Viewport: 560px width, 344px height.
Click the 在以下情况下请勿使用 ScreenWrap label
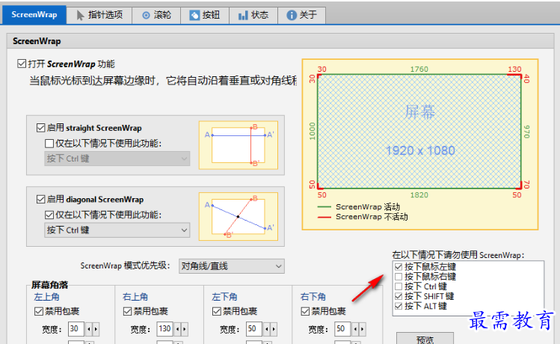point(458,255)
